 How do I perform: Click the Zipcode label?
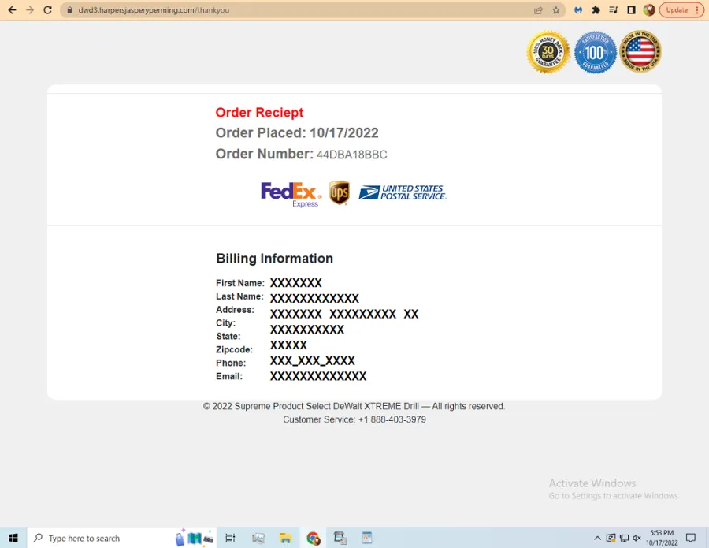click(234, 350)
